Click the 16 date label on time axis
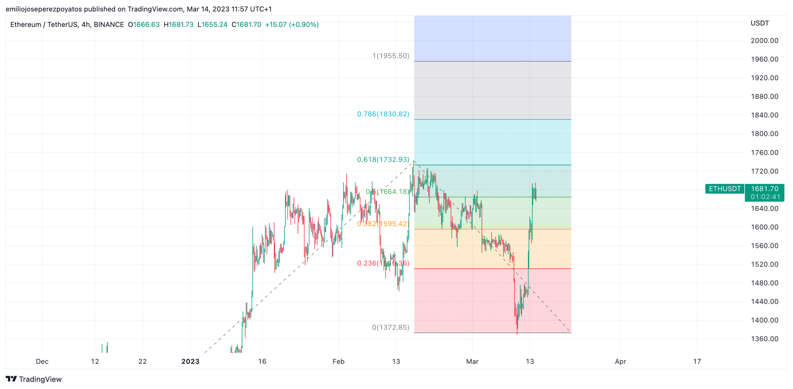Image resolution: width=793 pixels, height=389 pixels. pos(262,361)
